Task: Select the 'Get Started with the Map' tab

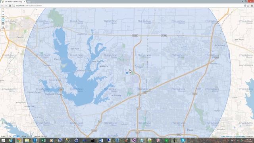Action: click(x=13, y=2)
